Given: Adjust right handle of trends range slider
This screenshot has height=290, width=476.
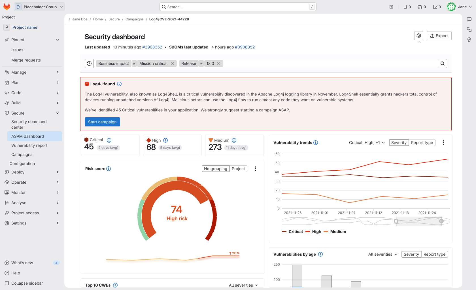Looking at the screenshot, I should click(x=441, y=221).
